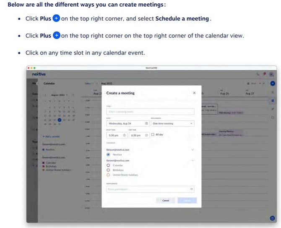Click the calendar icon in the date field
The image size is (281, 228).
[146, 124]
